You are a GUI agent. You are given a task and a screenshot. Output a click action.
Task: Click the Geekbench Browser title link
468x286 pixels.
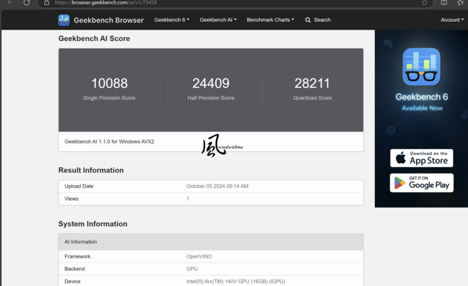109,20
